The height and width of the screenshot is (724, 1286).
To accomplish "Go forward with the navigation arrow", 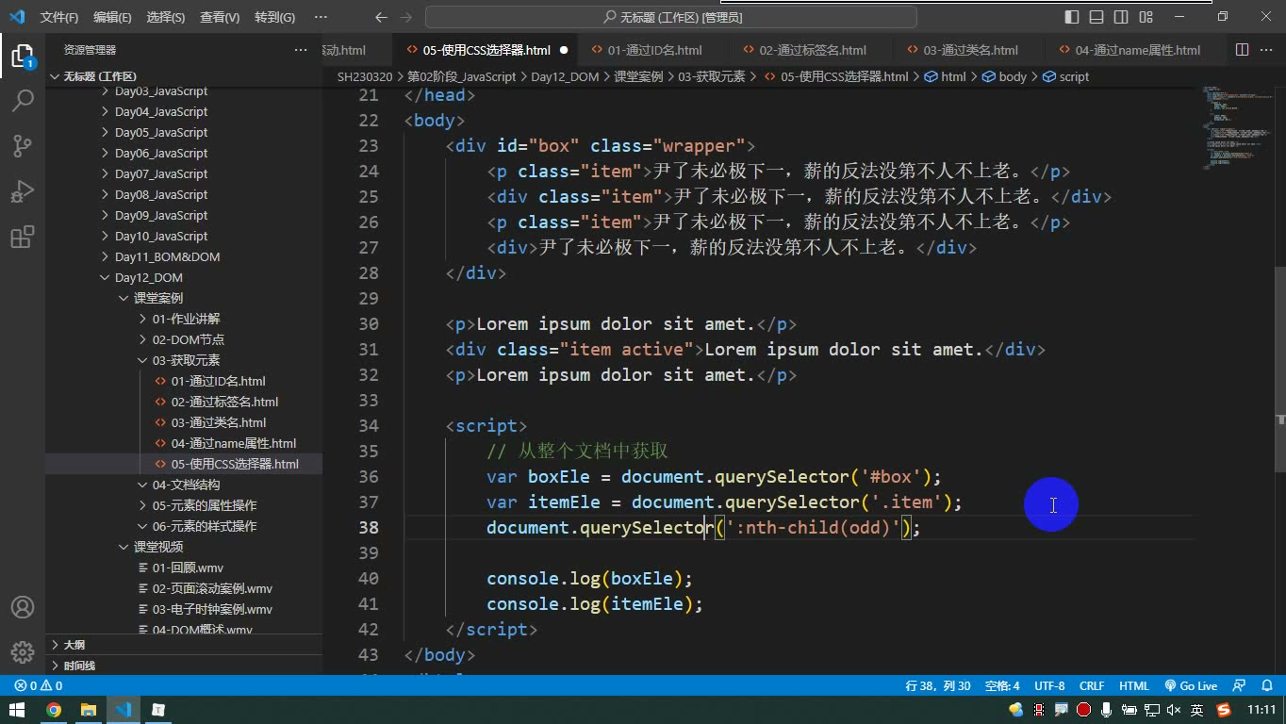I will (405, 17).
